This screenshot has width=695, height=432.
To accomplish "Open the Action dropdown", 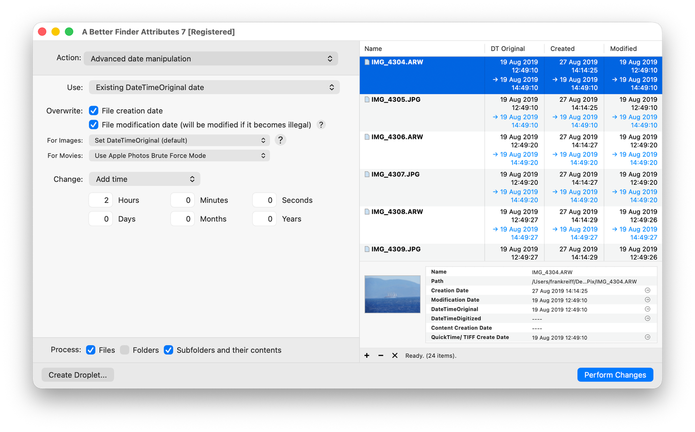I will coord(211,58).
